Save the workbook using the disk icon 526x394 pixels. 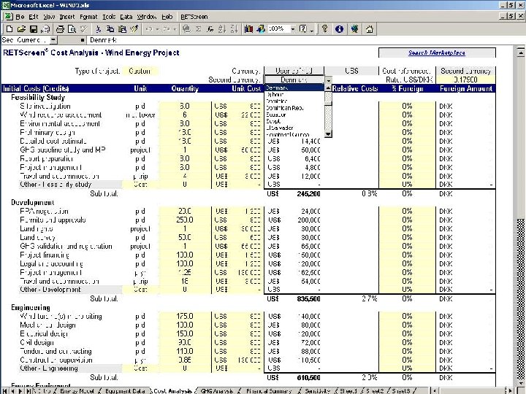[33, 29]
